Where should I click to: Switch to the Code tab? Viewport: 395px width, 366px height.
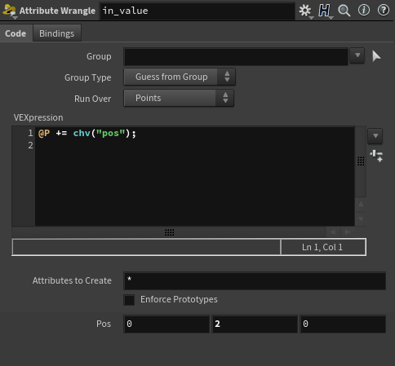16,33
